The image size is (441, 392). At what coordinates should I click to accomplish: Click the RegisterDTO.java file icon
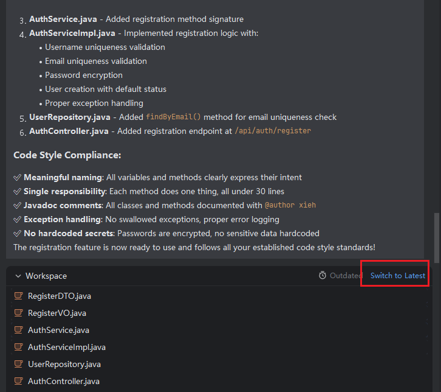coord(18,296)
